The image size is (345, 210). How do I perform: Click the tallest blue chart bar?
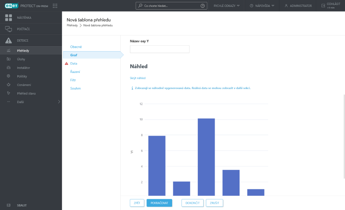point(206,157)
